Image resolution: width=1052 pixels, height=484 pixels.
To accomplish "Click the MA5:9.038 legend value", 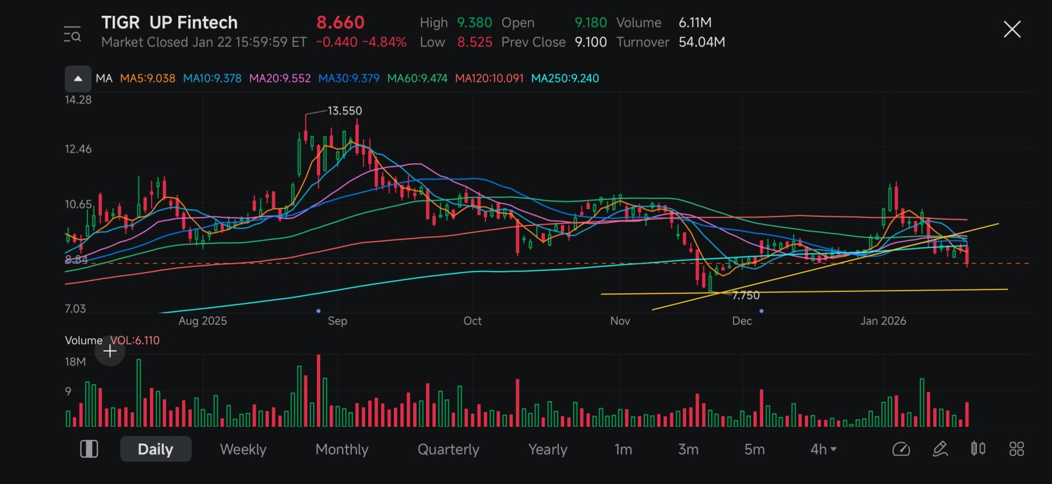I will (x=148, y=78).
